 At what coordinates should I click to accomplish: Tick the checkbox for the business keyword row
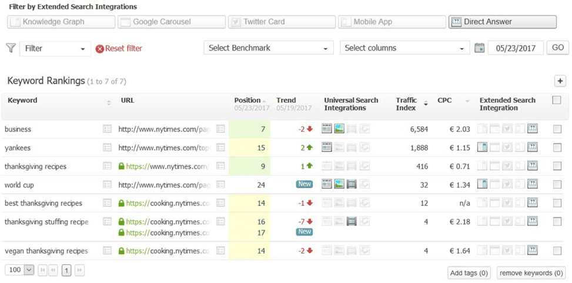557,129
